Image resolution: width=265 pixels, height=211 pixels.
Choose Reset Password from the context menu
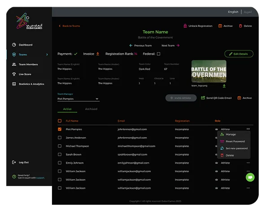(x=235, y=141)
